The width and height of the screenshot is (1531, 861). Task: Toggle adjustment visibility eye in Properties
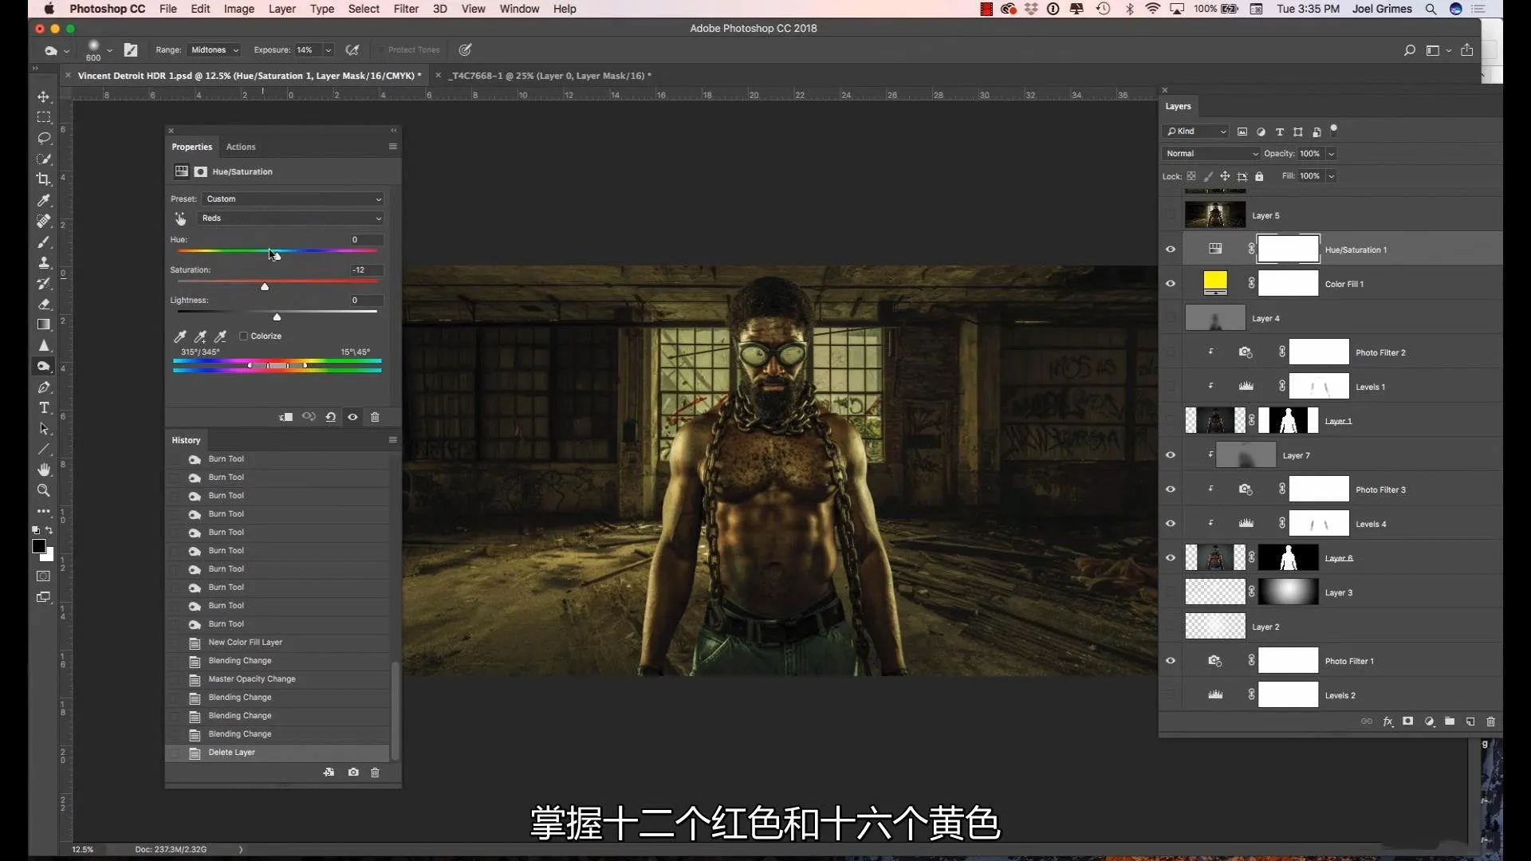352,417
